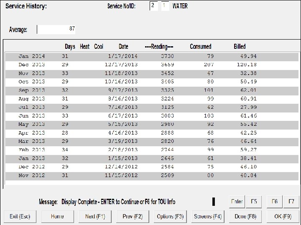Image resolution: width=301 pixels, height=225 pixels.
Task: Click the Reading column header
Action: [159, 47]
